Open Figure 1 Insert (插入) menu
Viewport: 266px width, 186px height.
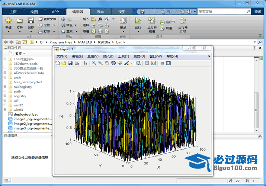108,56
